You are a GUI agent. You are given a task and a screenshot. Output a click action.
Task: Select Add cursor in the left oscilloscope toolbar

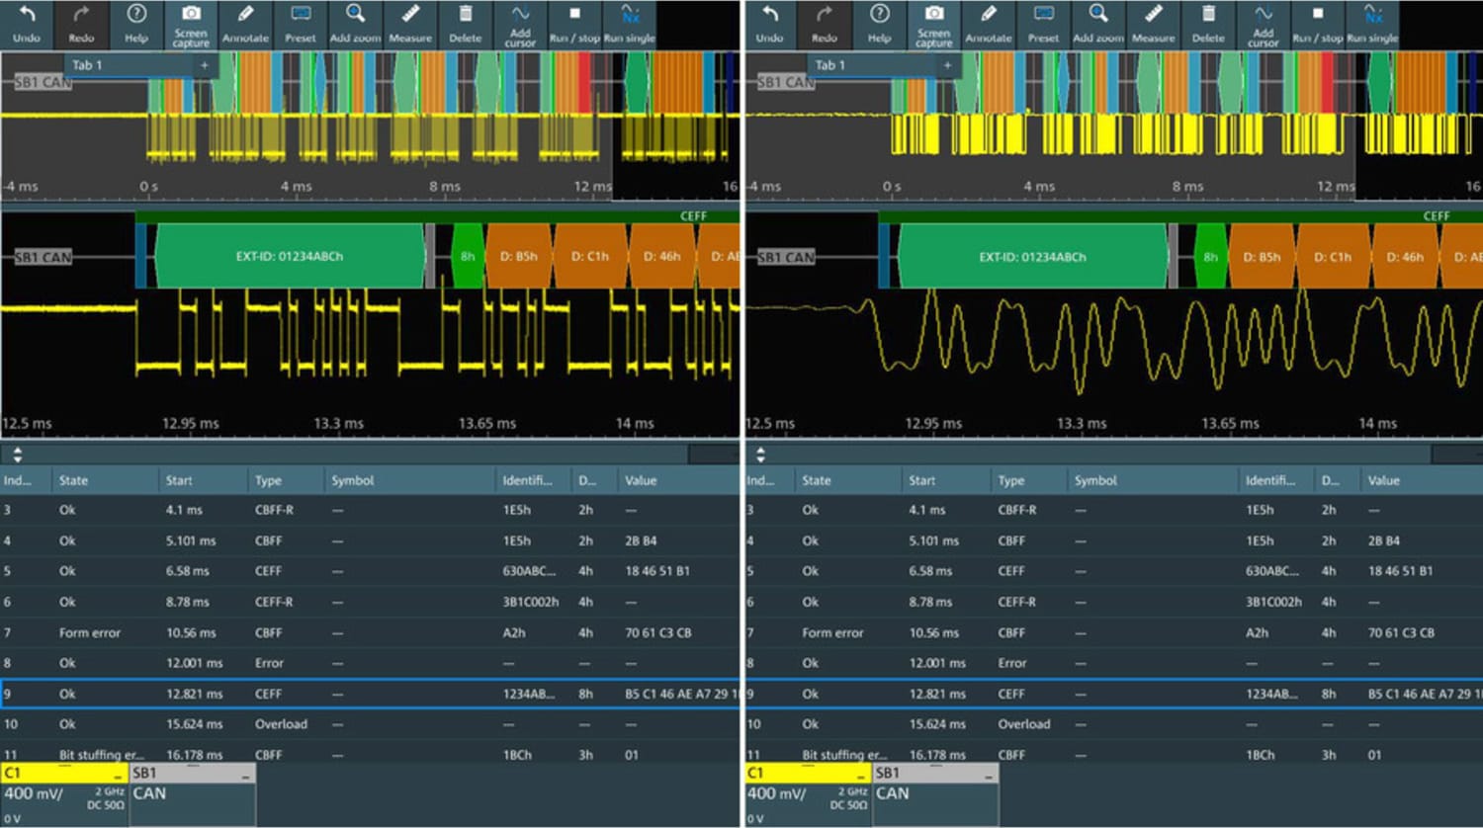[x=520, y=25]
